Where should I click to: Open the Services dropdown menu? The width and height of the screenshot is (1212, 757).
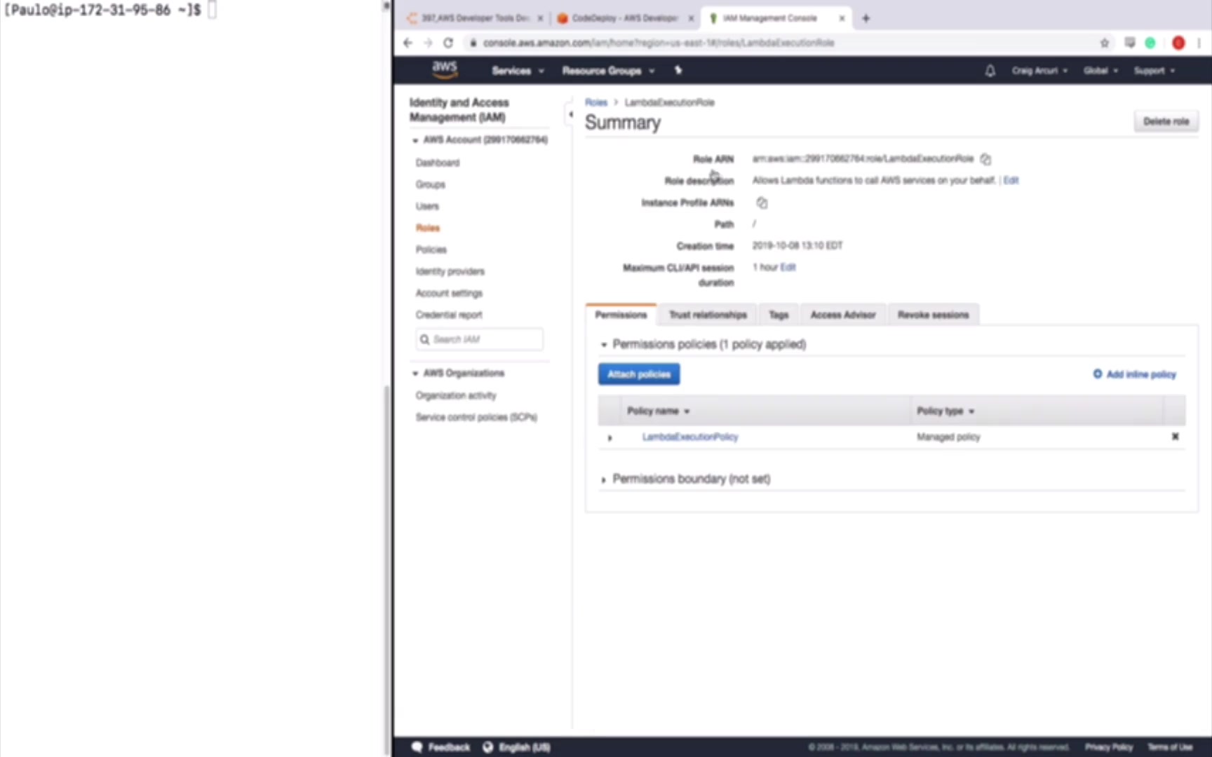tap(518, 71)
